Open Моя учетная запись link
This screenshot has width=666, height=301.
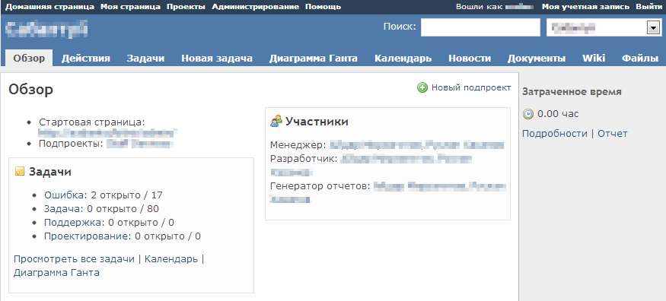pos(586,7)
